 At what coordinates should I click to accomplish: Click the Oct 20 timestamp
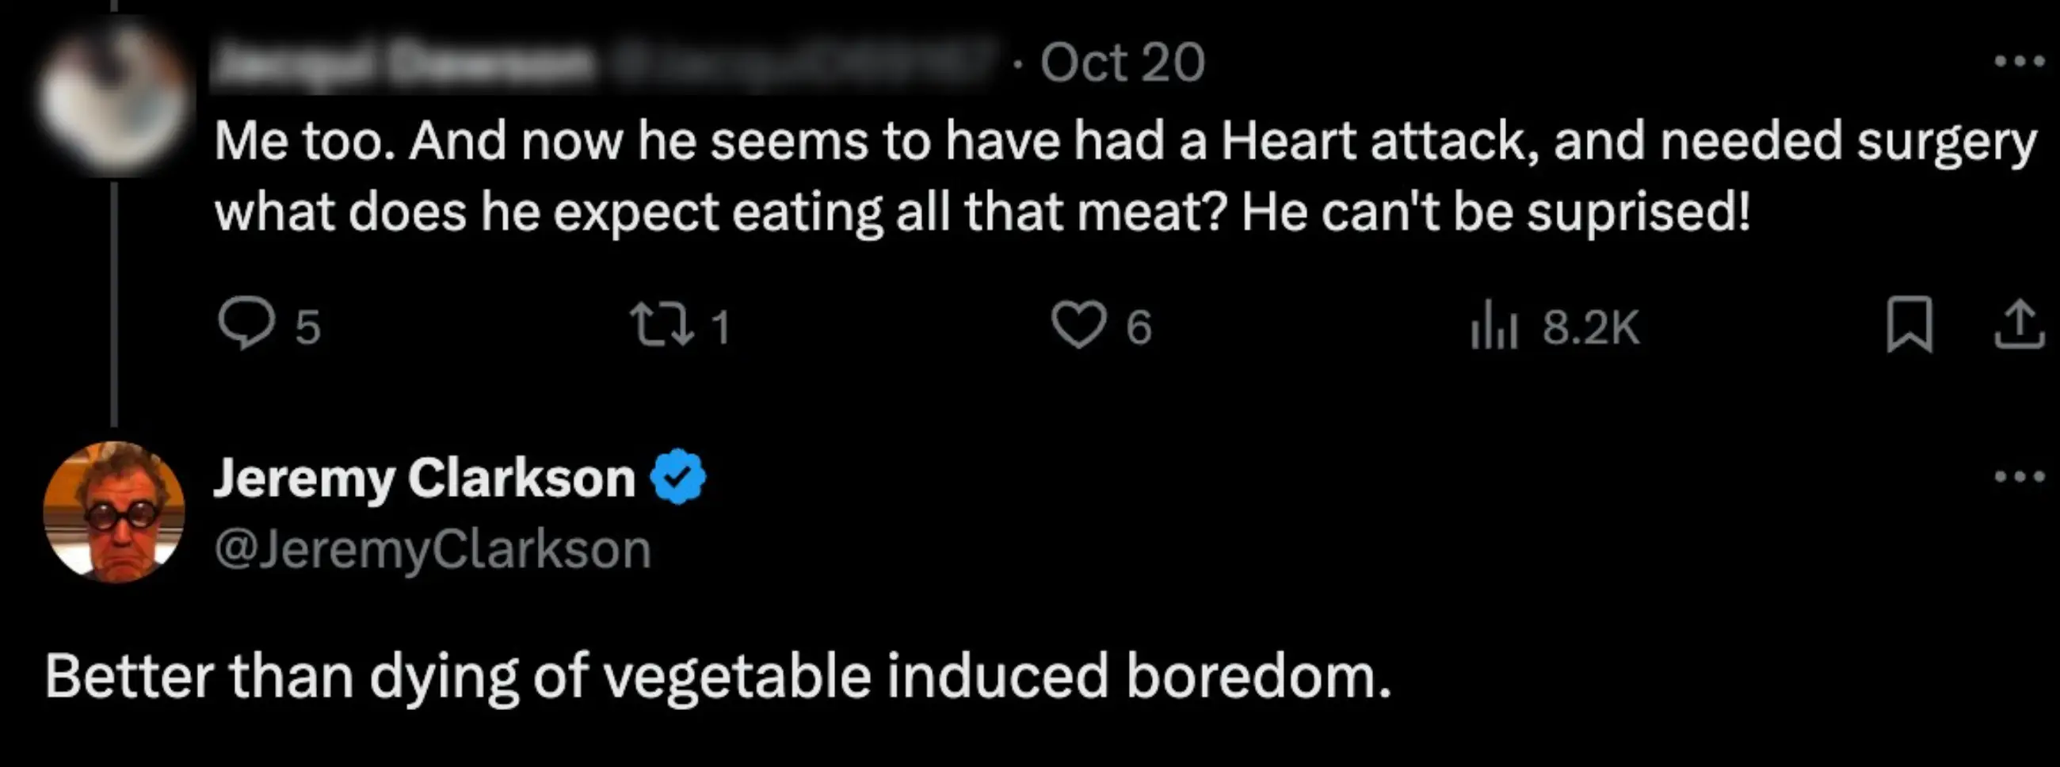click(1122, 63)
